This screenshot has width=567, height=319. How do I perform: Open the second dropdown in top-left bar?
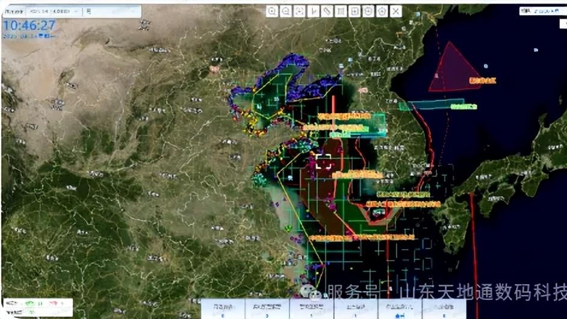(x=111, y=11)
